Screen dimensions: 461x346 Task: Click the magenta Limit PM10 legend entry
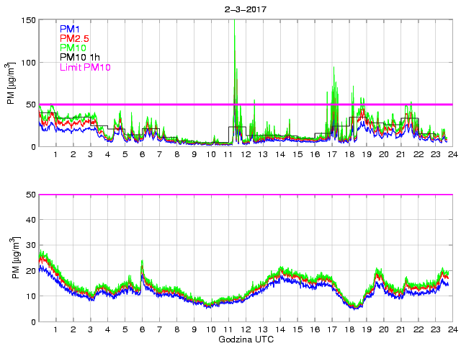point(85,67)
